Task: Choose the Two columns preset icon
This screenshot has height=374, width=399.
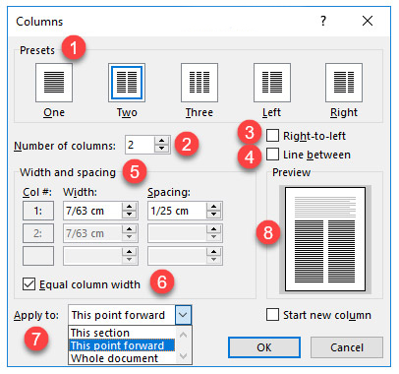Action: tap(127, 83)
